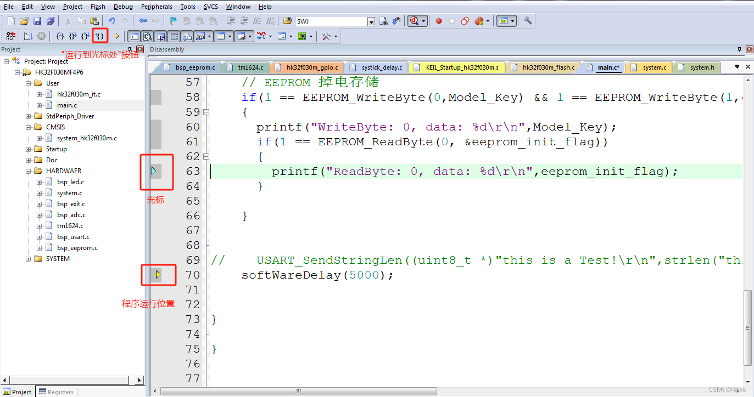Step out of the current function
The image size is (754, 397).
click(x=86, y=36)
